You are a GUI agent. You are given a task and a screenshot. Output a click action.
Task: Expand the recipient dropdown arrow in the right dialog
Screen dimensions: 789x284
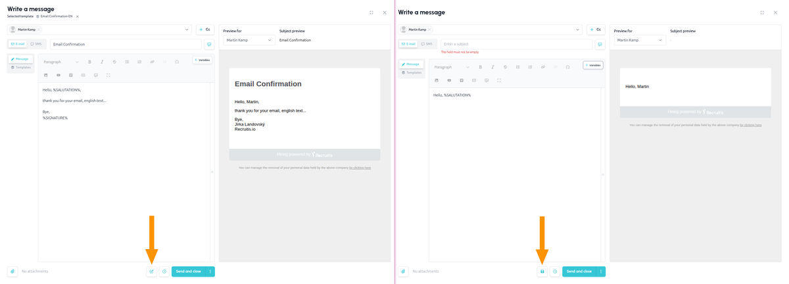577,30
